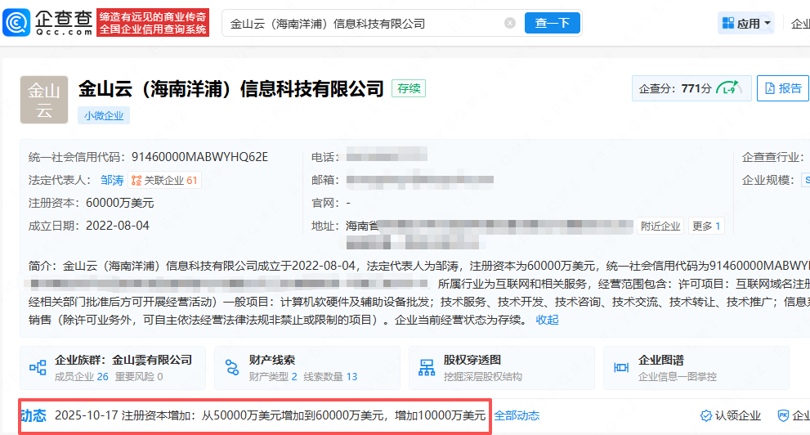Open legal representative 邹涛 link

[x=112, y=180]
